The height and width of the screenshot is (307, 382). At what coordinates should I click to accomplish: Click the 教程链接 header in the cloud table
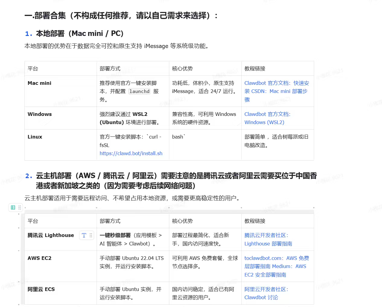point(255,221)
